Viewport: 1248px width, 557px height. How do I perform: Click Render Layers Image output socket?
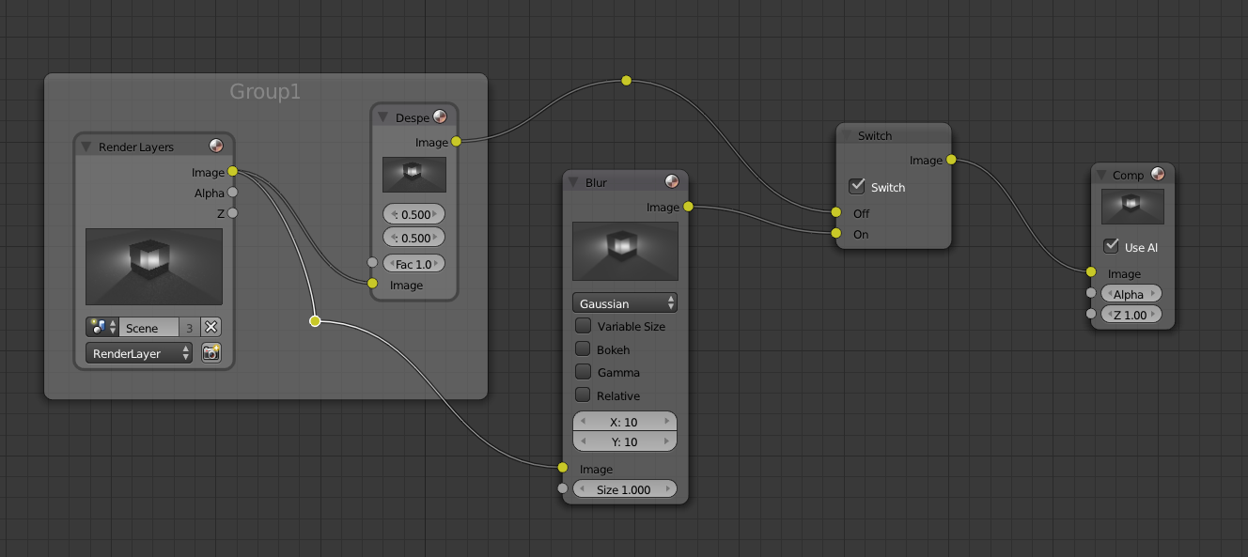pyautogui.click(x=232, y=172)
